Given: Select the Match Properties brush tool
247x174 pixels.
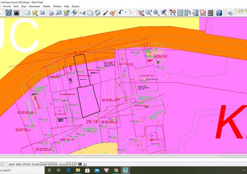Looking at the screenshot, I should 105,13.
